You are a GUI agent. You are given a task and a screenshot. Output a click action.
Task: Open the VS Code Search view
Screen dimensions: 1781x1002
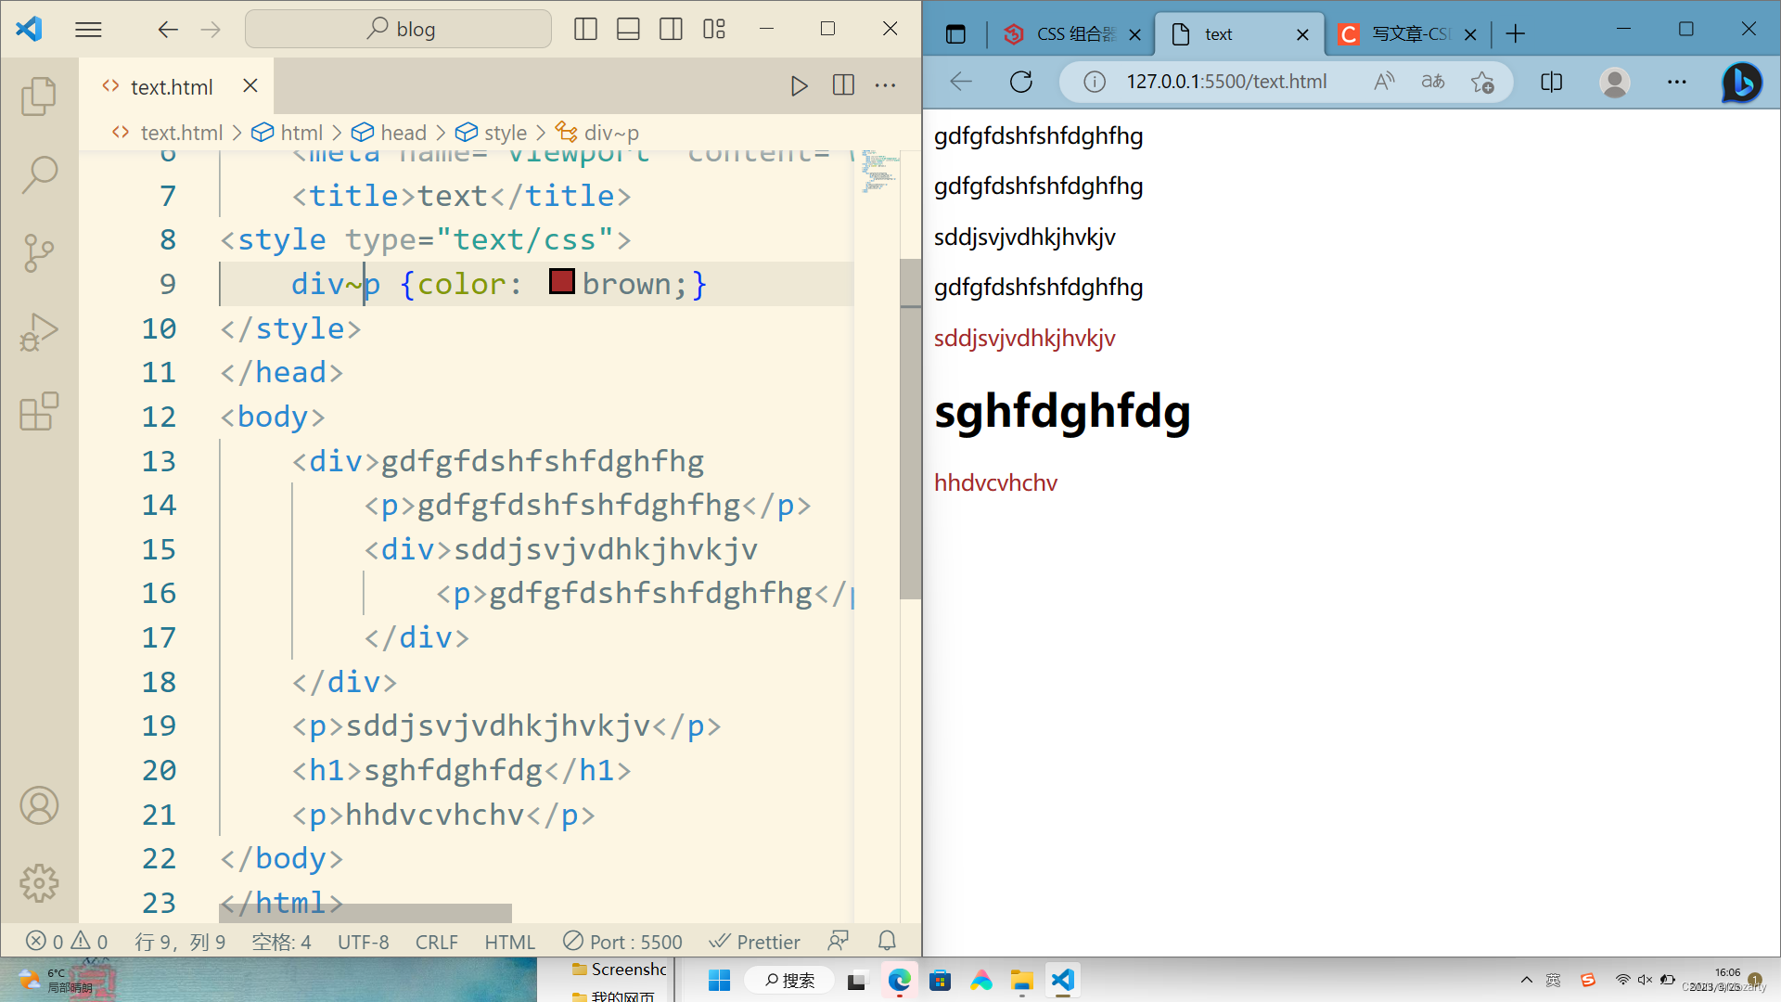point(39,173)
